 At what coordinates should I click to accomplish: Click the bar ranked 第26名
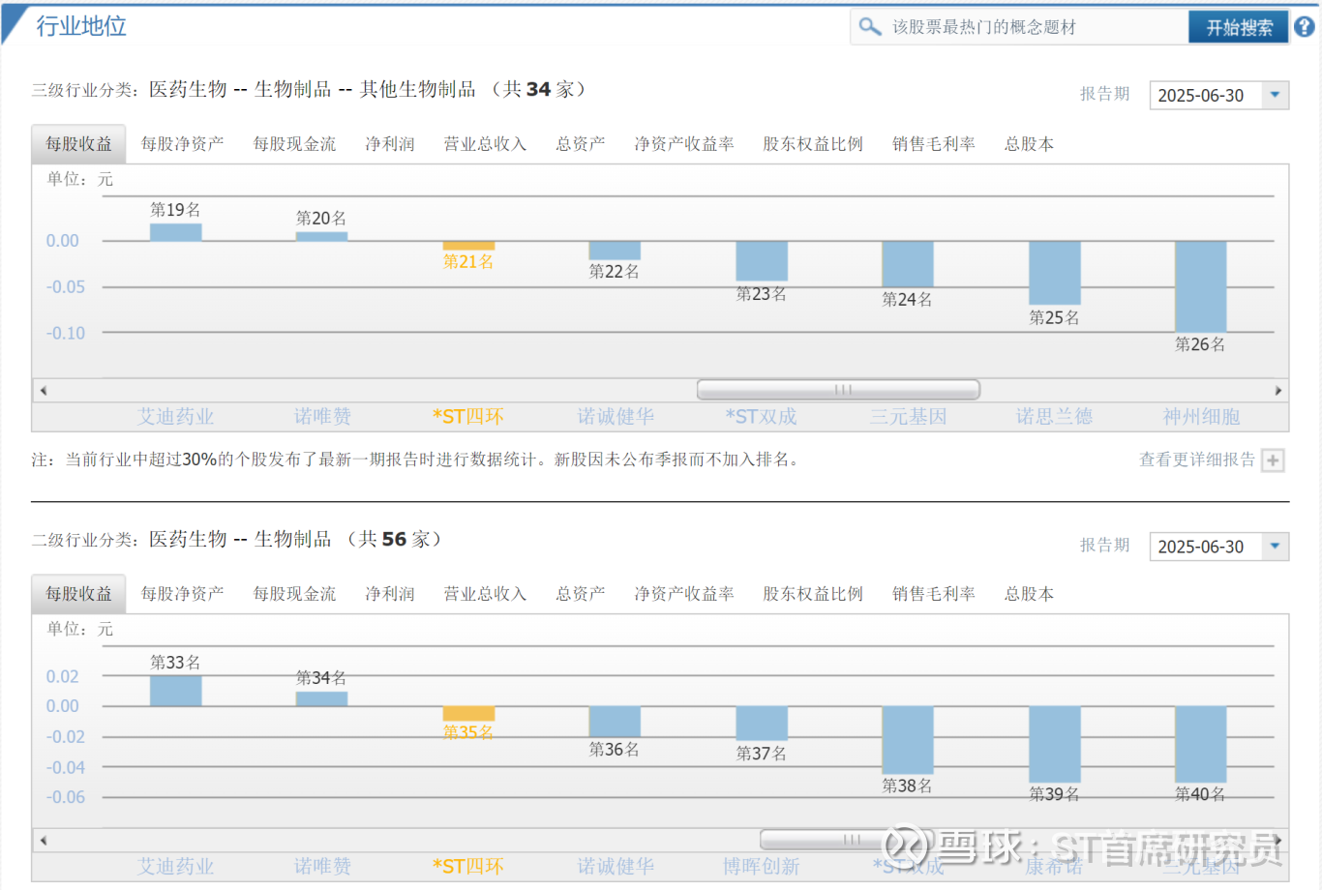pos(1201,286)
